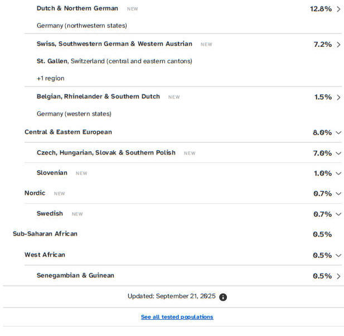
Task: Click the +1 region text
Action: 50,78
